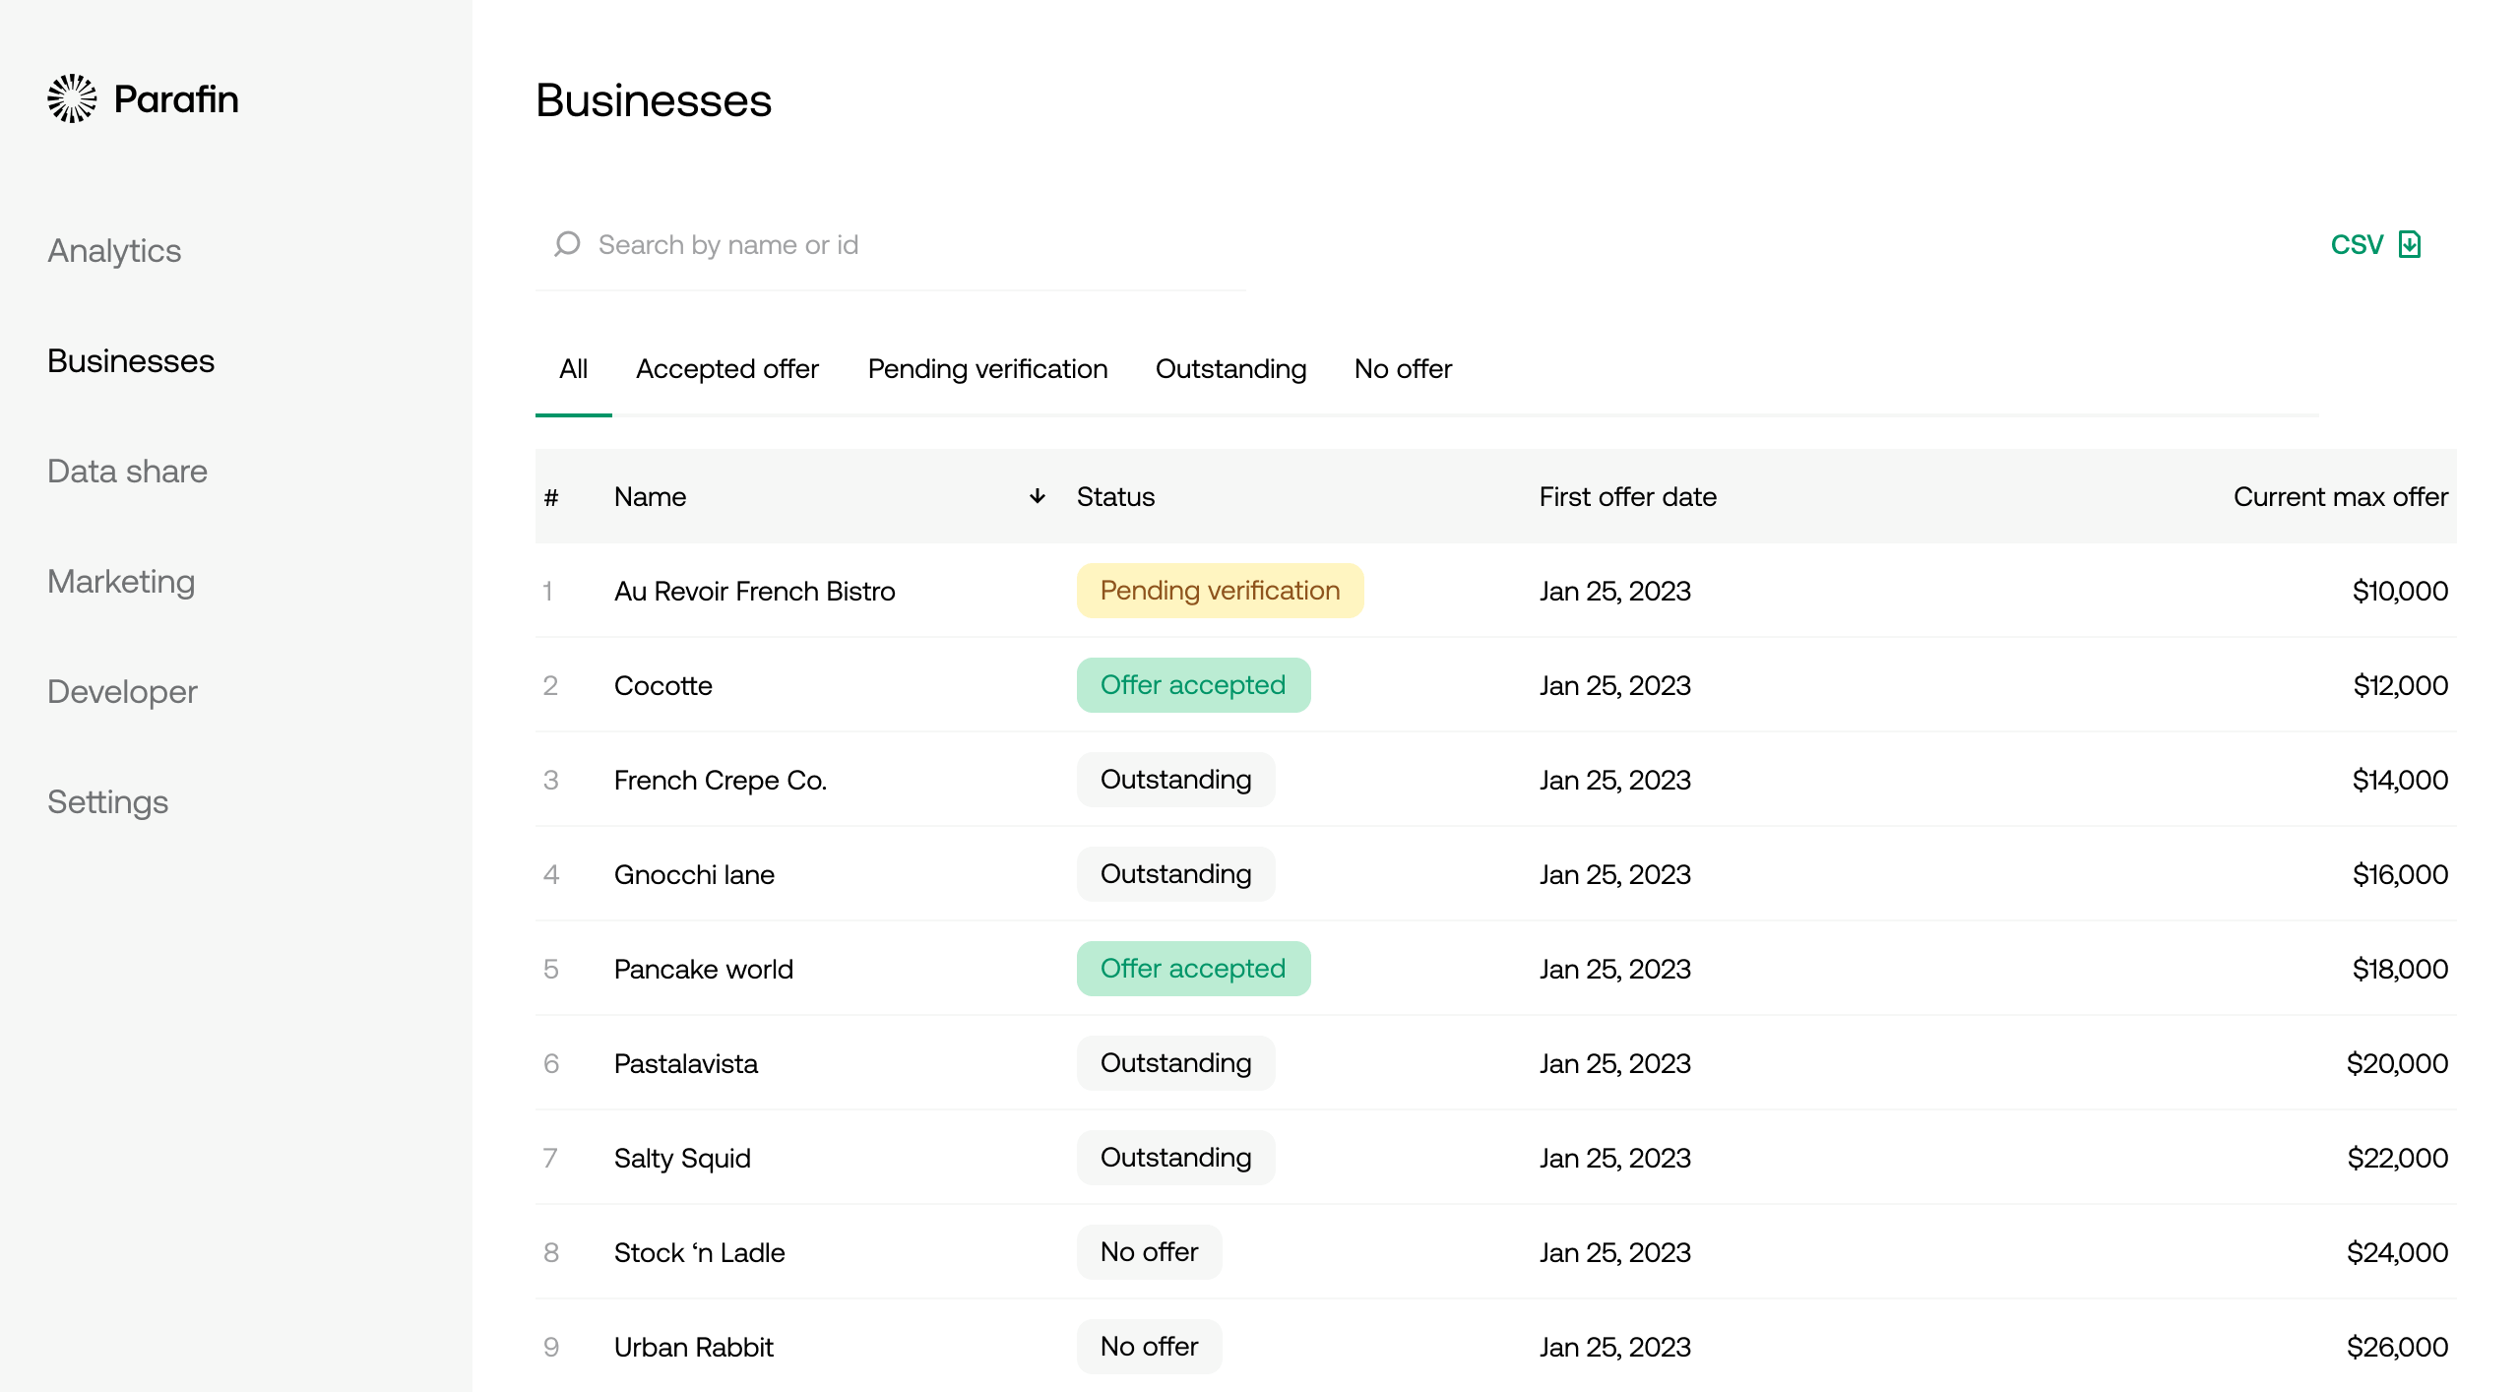
Task: Click the CSV download file icon
Action: (2409, 244)
